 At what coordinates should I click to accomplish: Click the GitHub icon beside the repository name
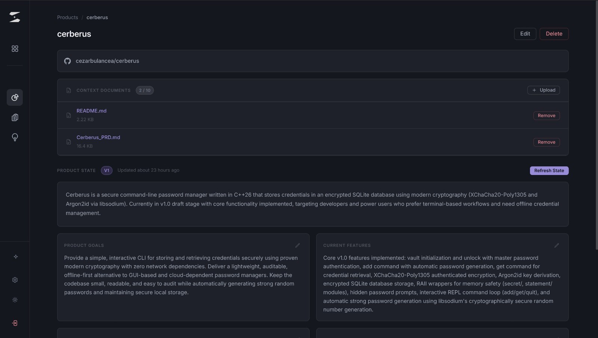(68, 61)
